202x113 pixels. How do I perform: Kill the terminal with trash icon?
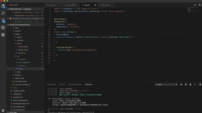coord(190,84)
